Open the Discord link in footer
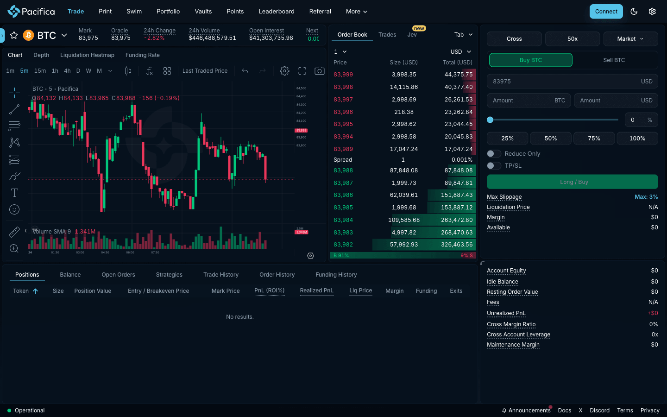The image size is (667, 417). point(600,411)
